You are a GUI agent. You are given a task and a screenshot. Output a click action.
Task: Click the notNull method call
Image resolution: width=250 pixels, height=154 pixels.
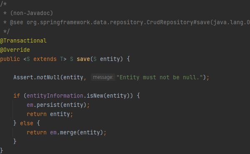pos(48,78)
